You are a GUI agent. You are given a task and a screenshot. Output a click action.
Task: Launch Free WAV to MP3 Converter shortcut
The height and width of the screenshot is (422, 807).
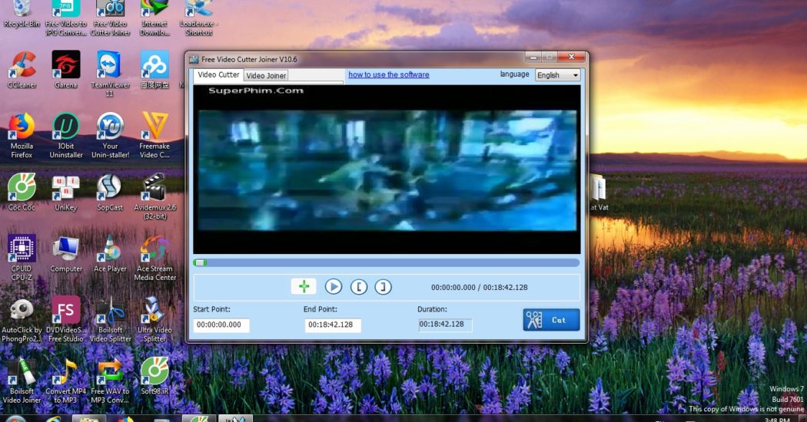(x=110, y=381)
